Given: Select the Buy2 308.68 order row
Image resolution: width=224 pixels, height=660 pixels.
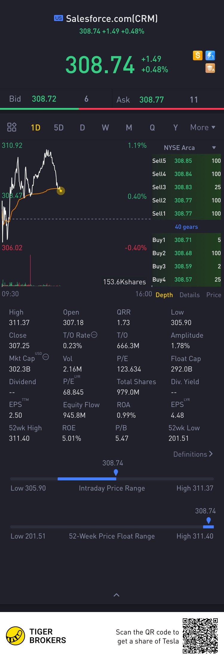Looking at the screenshot, I should (187, 253).
